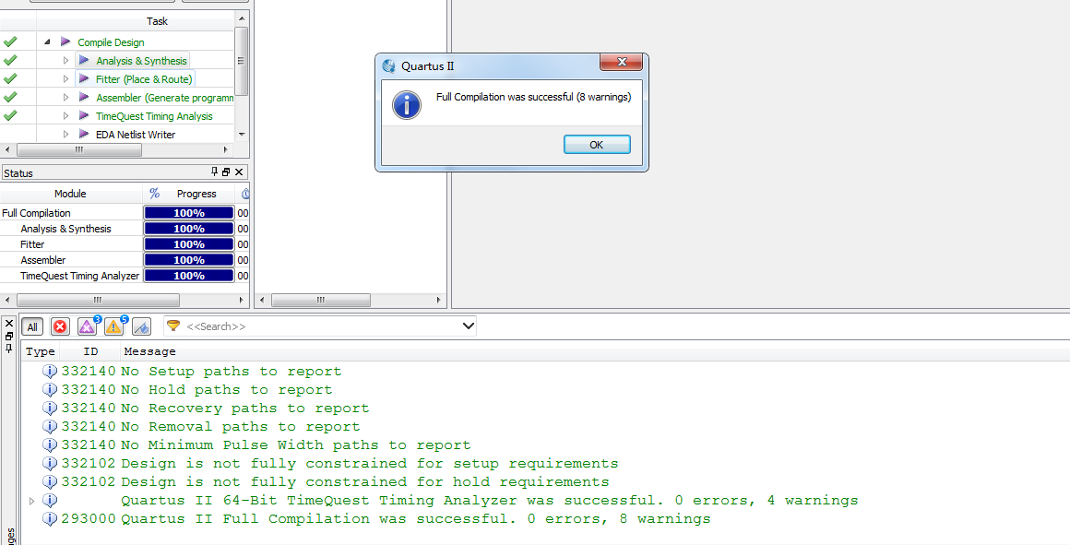Click OK in the Quartus II dialog
1070x545 pixels.
(x=597, y=145)
